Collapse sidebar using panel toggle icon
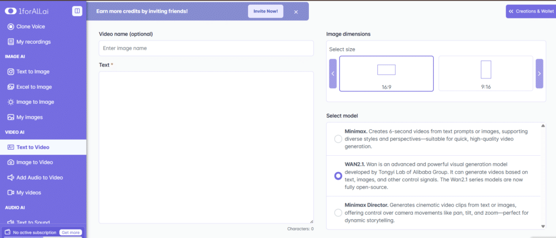The image size is (556, 238). (78, 11)
